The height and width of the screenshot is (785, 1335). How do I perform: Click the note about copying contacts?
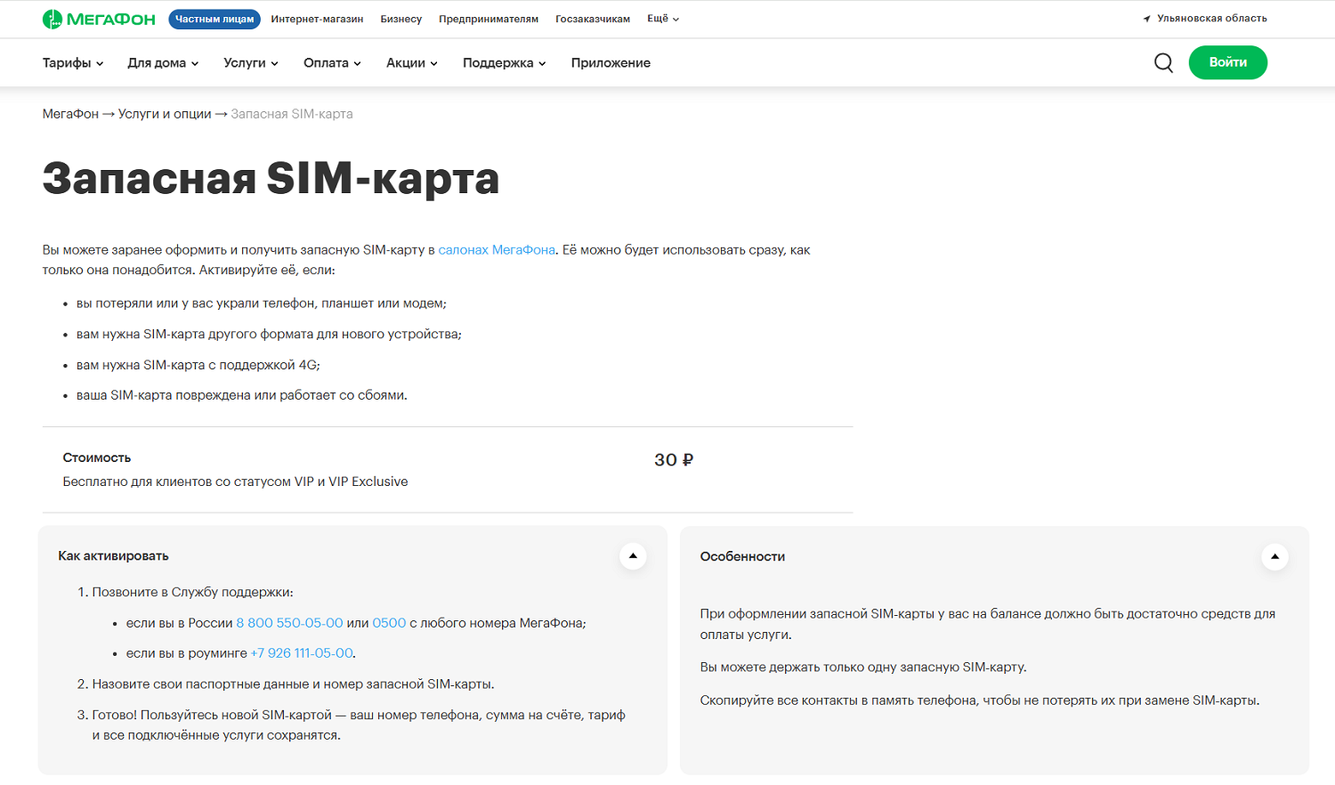[x=980, y=700]
